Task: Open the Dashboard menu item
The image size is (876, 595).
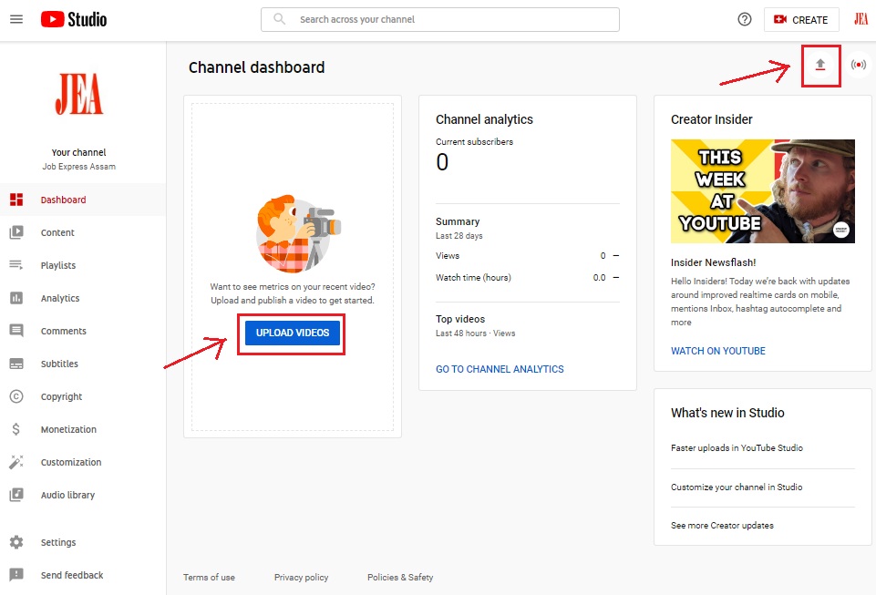Action: coord(83,200)
